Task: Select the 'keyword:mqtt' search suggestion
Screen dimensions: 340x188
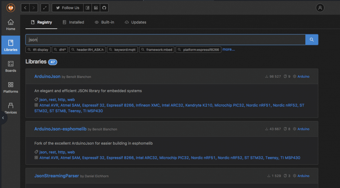Action: [x=122, y=50]
